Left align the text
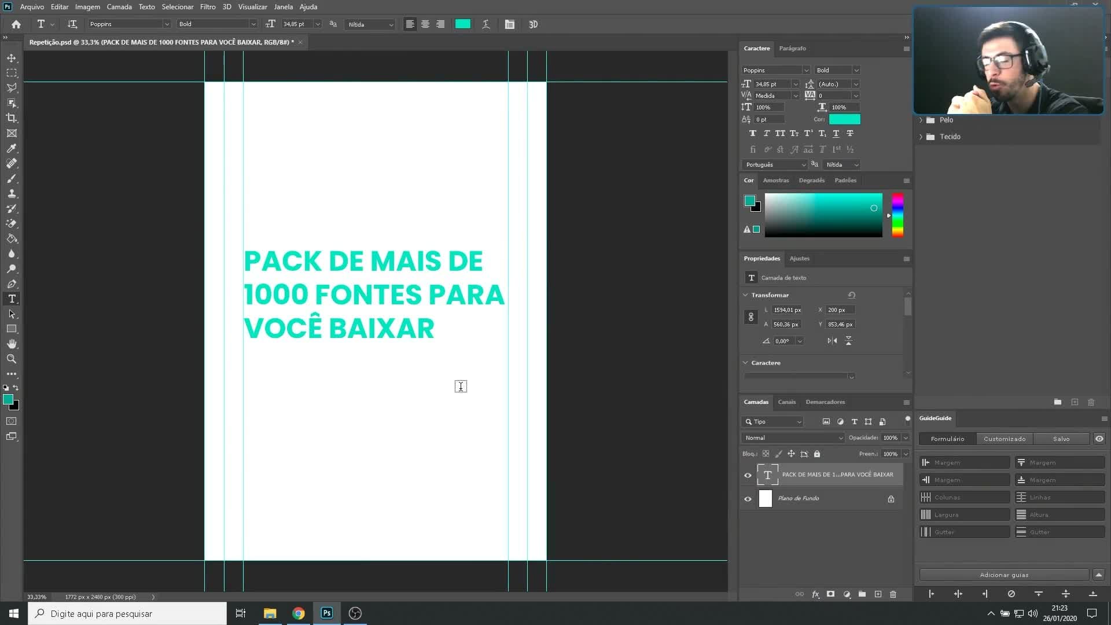This screenshot has height=625, width=1111. [x=410, y=24]
